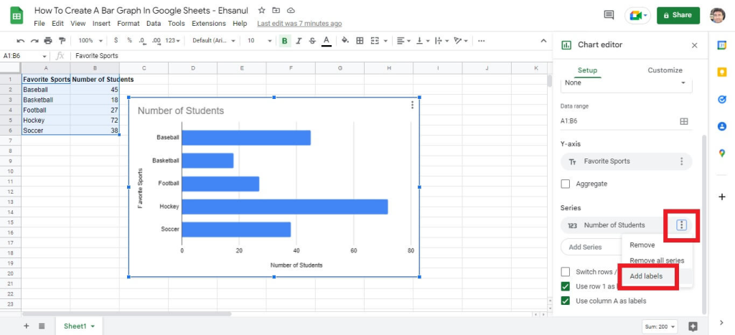This screenshot has width=735, height=335.
Task: Add a new sheet with plus button
Action: click(x=27, y=326)
